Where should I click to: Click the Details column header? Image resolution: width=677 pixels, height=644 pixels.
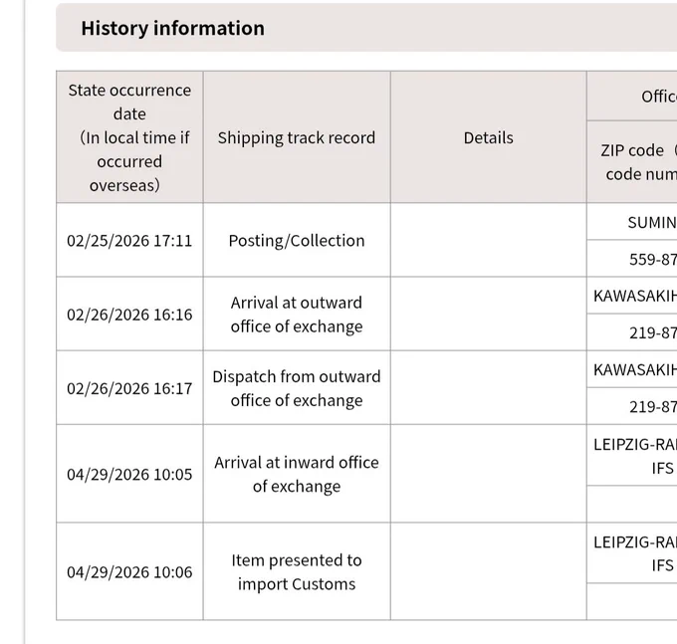488,137
